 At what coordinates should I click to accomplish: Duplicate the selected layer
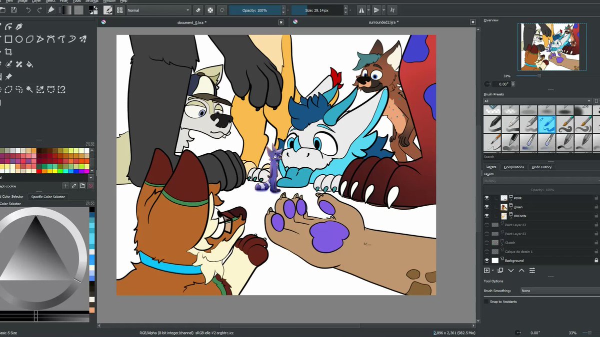click(x=500, y=270)
